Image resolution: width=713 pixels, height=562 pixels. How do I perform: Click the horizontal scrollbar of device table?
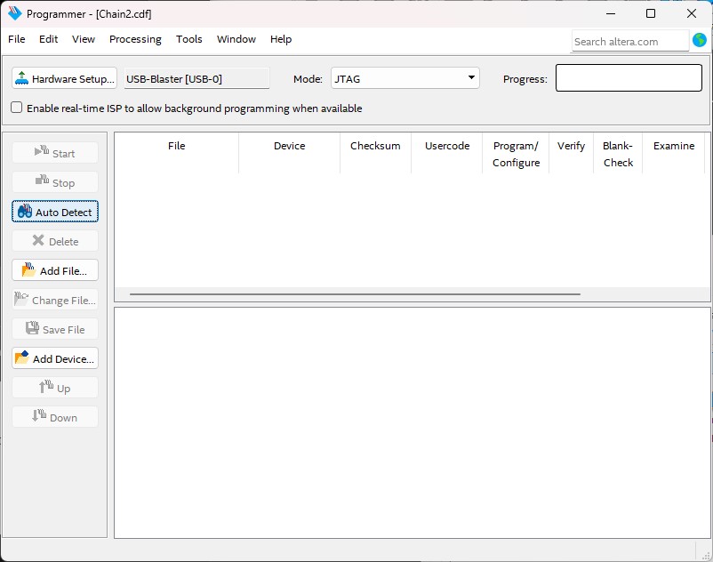click(x=355, y=294)
